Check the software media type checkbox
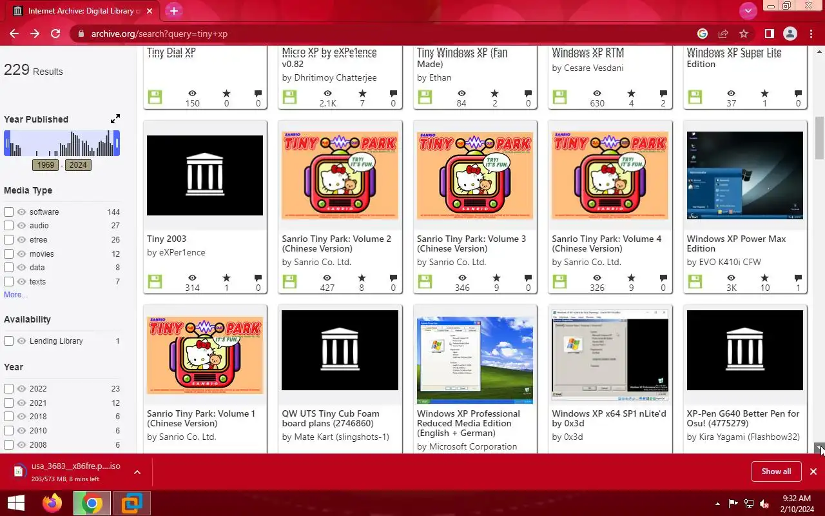Screen dimensions: 825x516 [8, 212]
